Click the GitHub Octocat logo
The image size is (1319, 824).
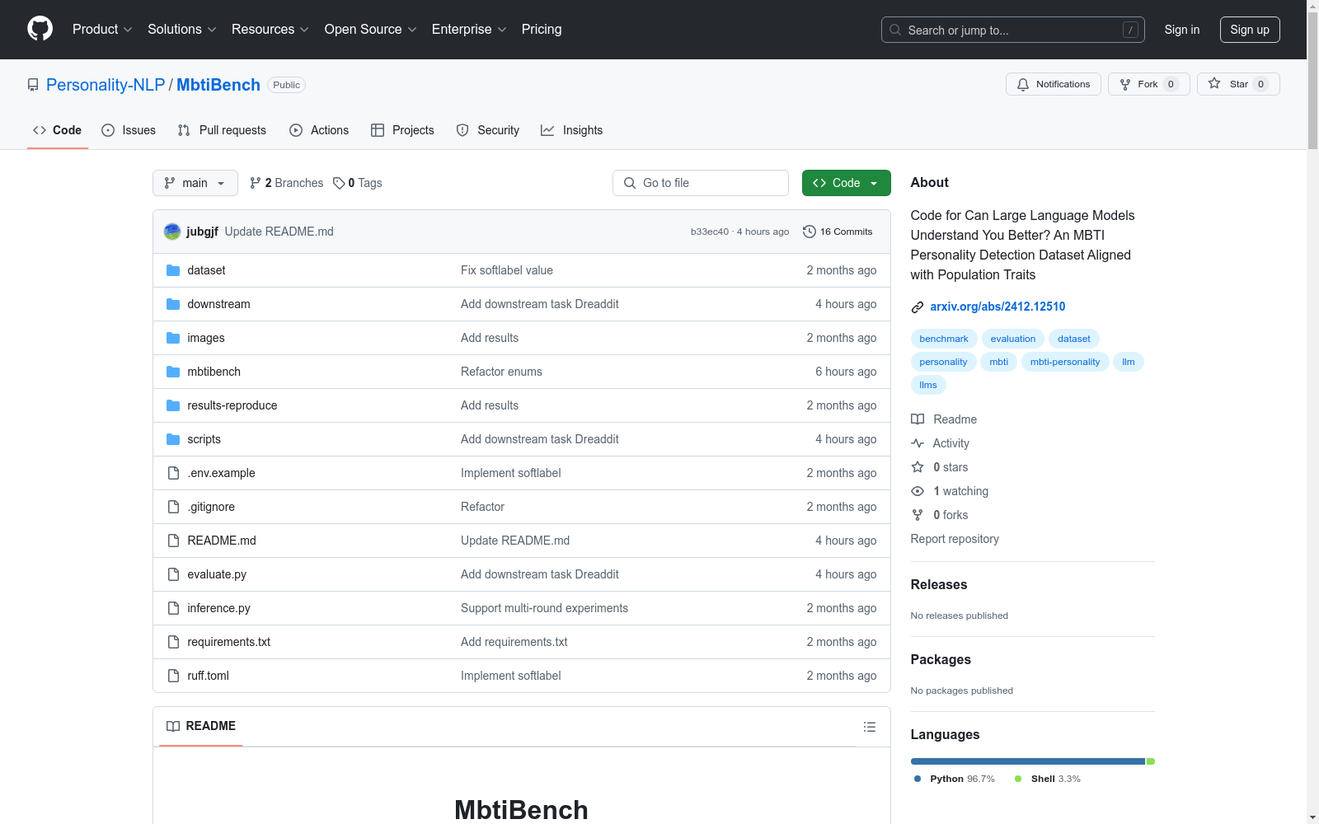tap(40, 29)
